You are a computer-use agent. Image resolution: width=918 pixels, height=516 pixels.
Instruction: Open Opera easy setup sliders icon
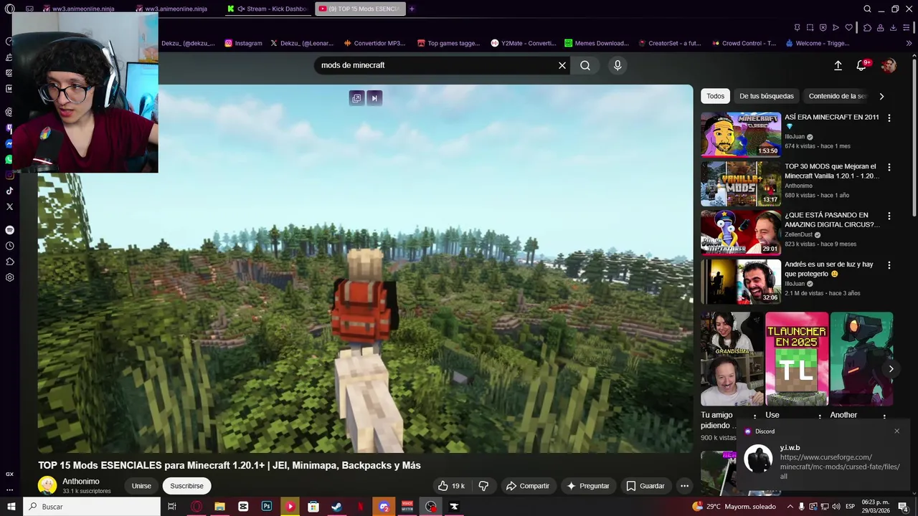pos(907,28)
